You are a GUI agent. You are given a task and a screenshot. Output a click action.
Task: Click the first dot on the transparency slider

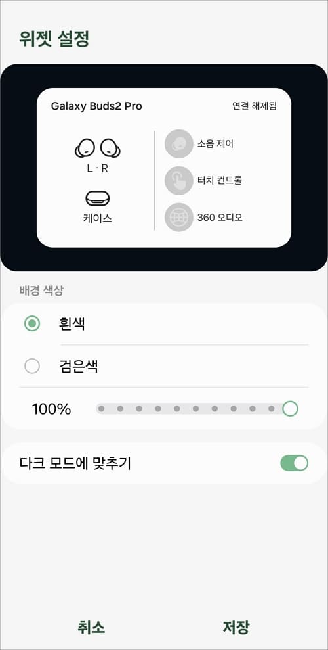pos(101,409)
